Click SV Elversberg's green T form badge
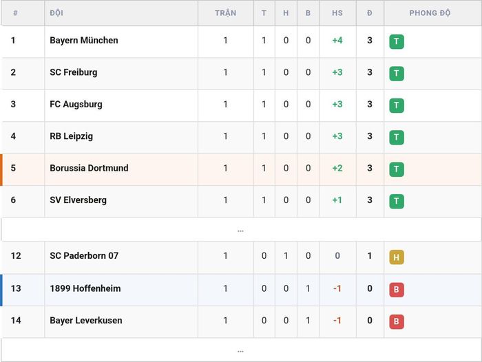The image size is (482, 362). tap(397, 201)
